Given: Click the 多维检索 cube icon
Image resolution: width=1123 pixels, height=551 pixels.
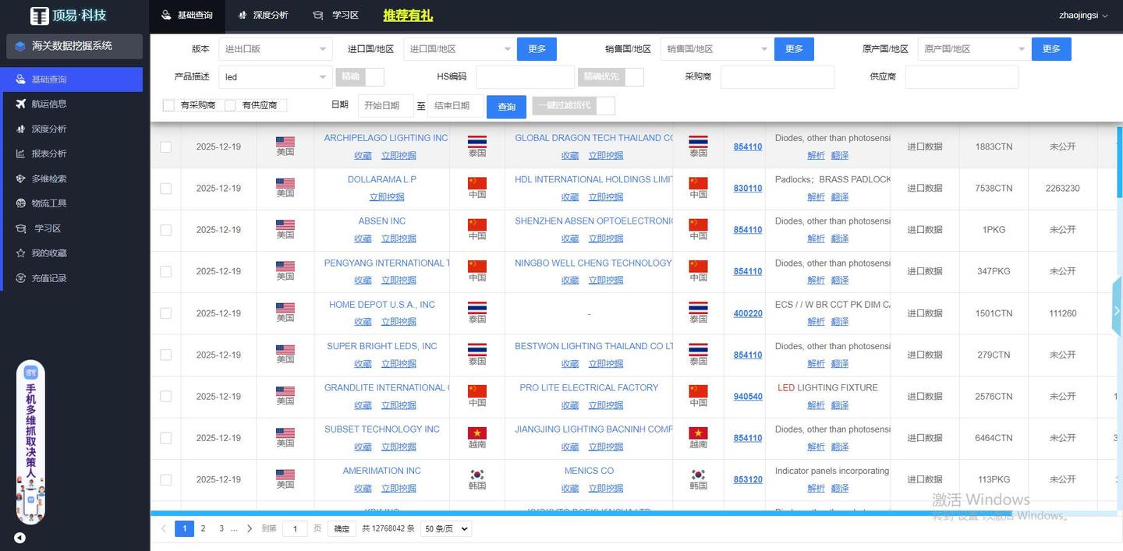Looking at the screenshot, I should pos(20,178).
